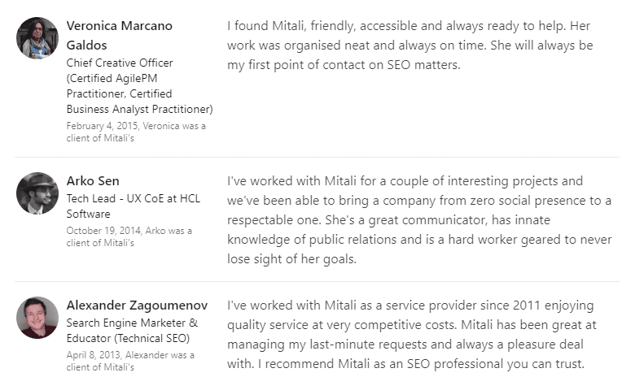Image resolution: width=635 pixels, height=390 pixels.
Task: Open Arko Sen's profile photo
Action: [37, 193]
